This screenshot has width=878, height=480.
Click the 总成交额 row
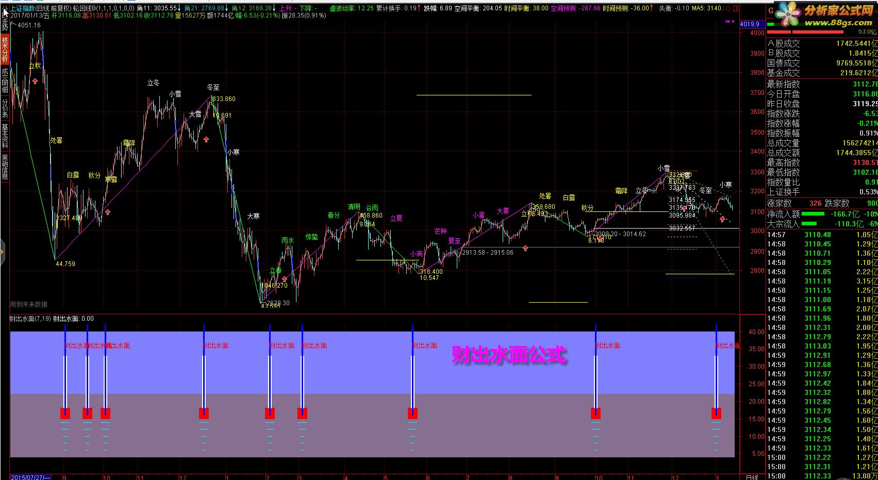[822, 153]
